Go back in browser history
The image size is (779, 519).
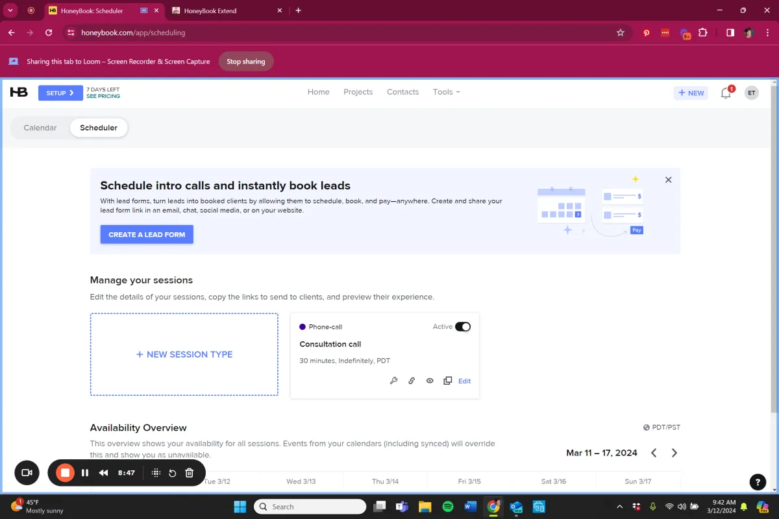[12, 32]
